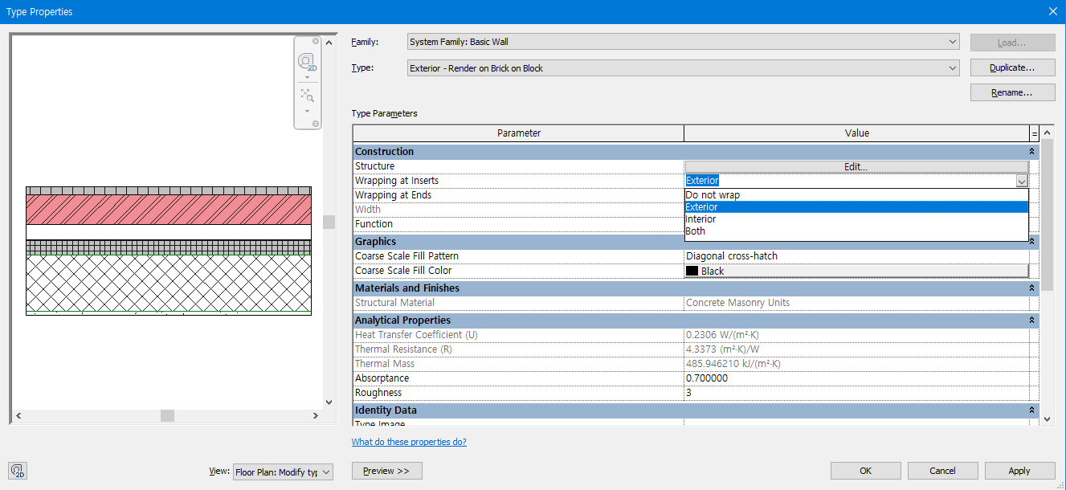Click the preview pane scroll up arrow

(x=329, y=41)
